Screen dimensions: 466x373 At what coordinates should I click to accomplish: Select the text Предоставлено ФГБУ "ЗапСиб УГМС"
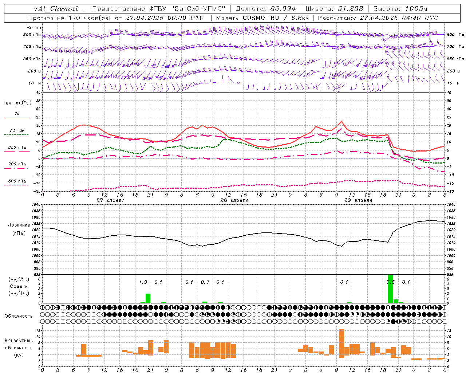click(x=159, y=9)
